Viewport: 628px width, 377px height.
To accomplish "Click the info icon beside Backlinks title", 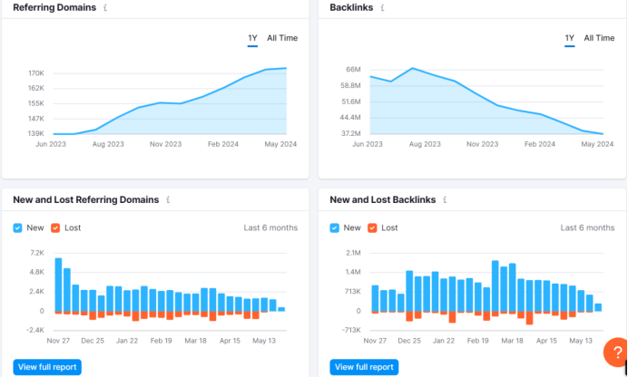I will click(x=382, y=7).
